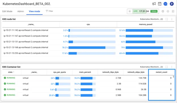Switch to Edit Mode tab
The height and width of the screenshot is (103, 177).
point(7,11)
